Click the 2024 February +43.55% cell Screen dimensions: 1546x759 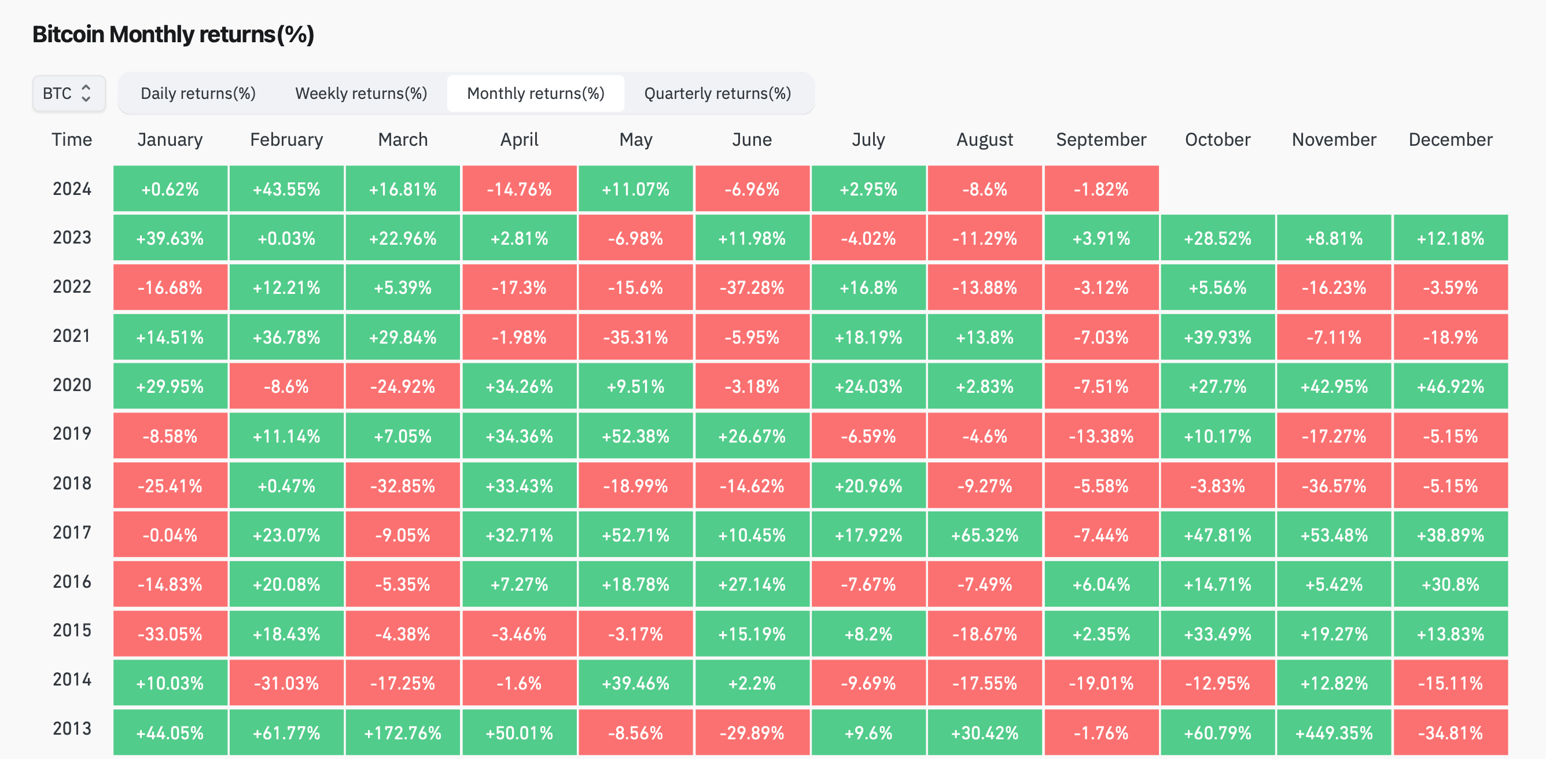[286, 189]
